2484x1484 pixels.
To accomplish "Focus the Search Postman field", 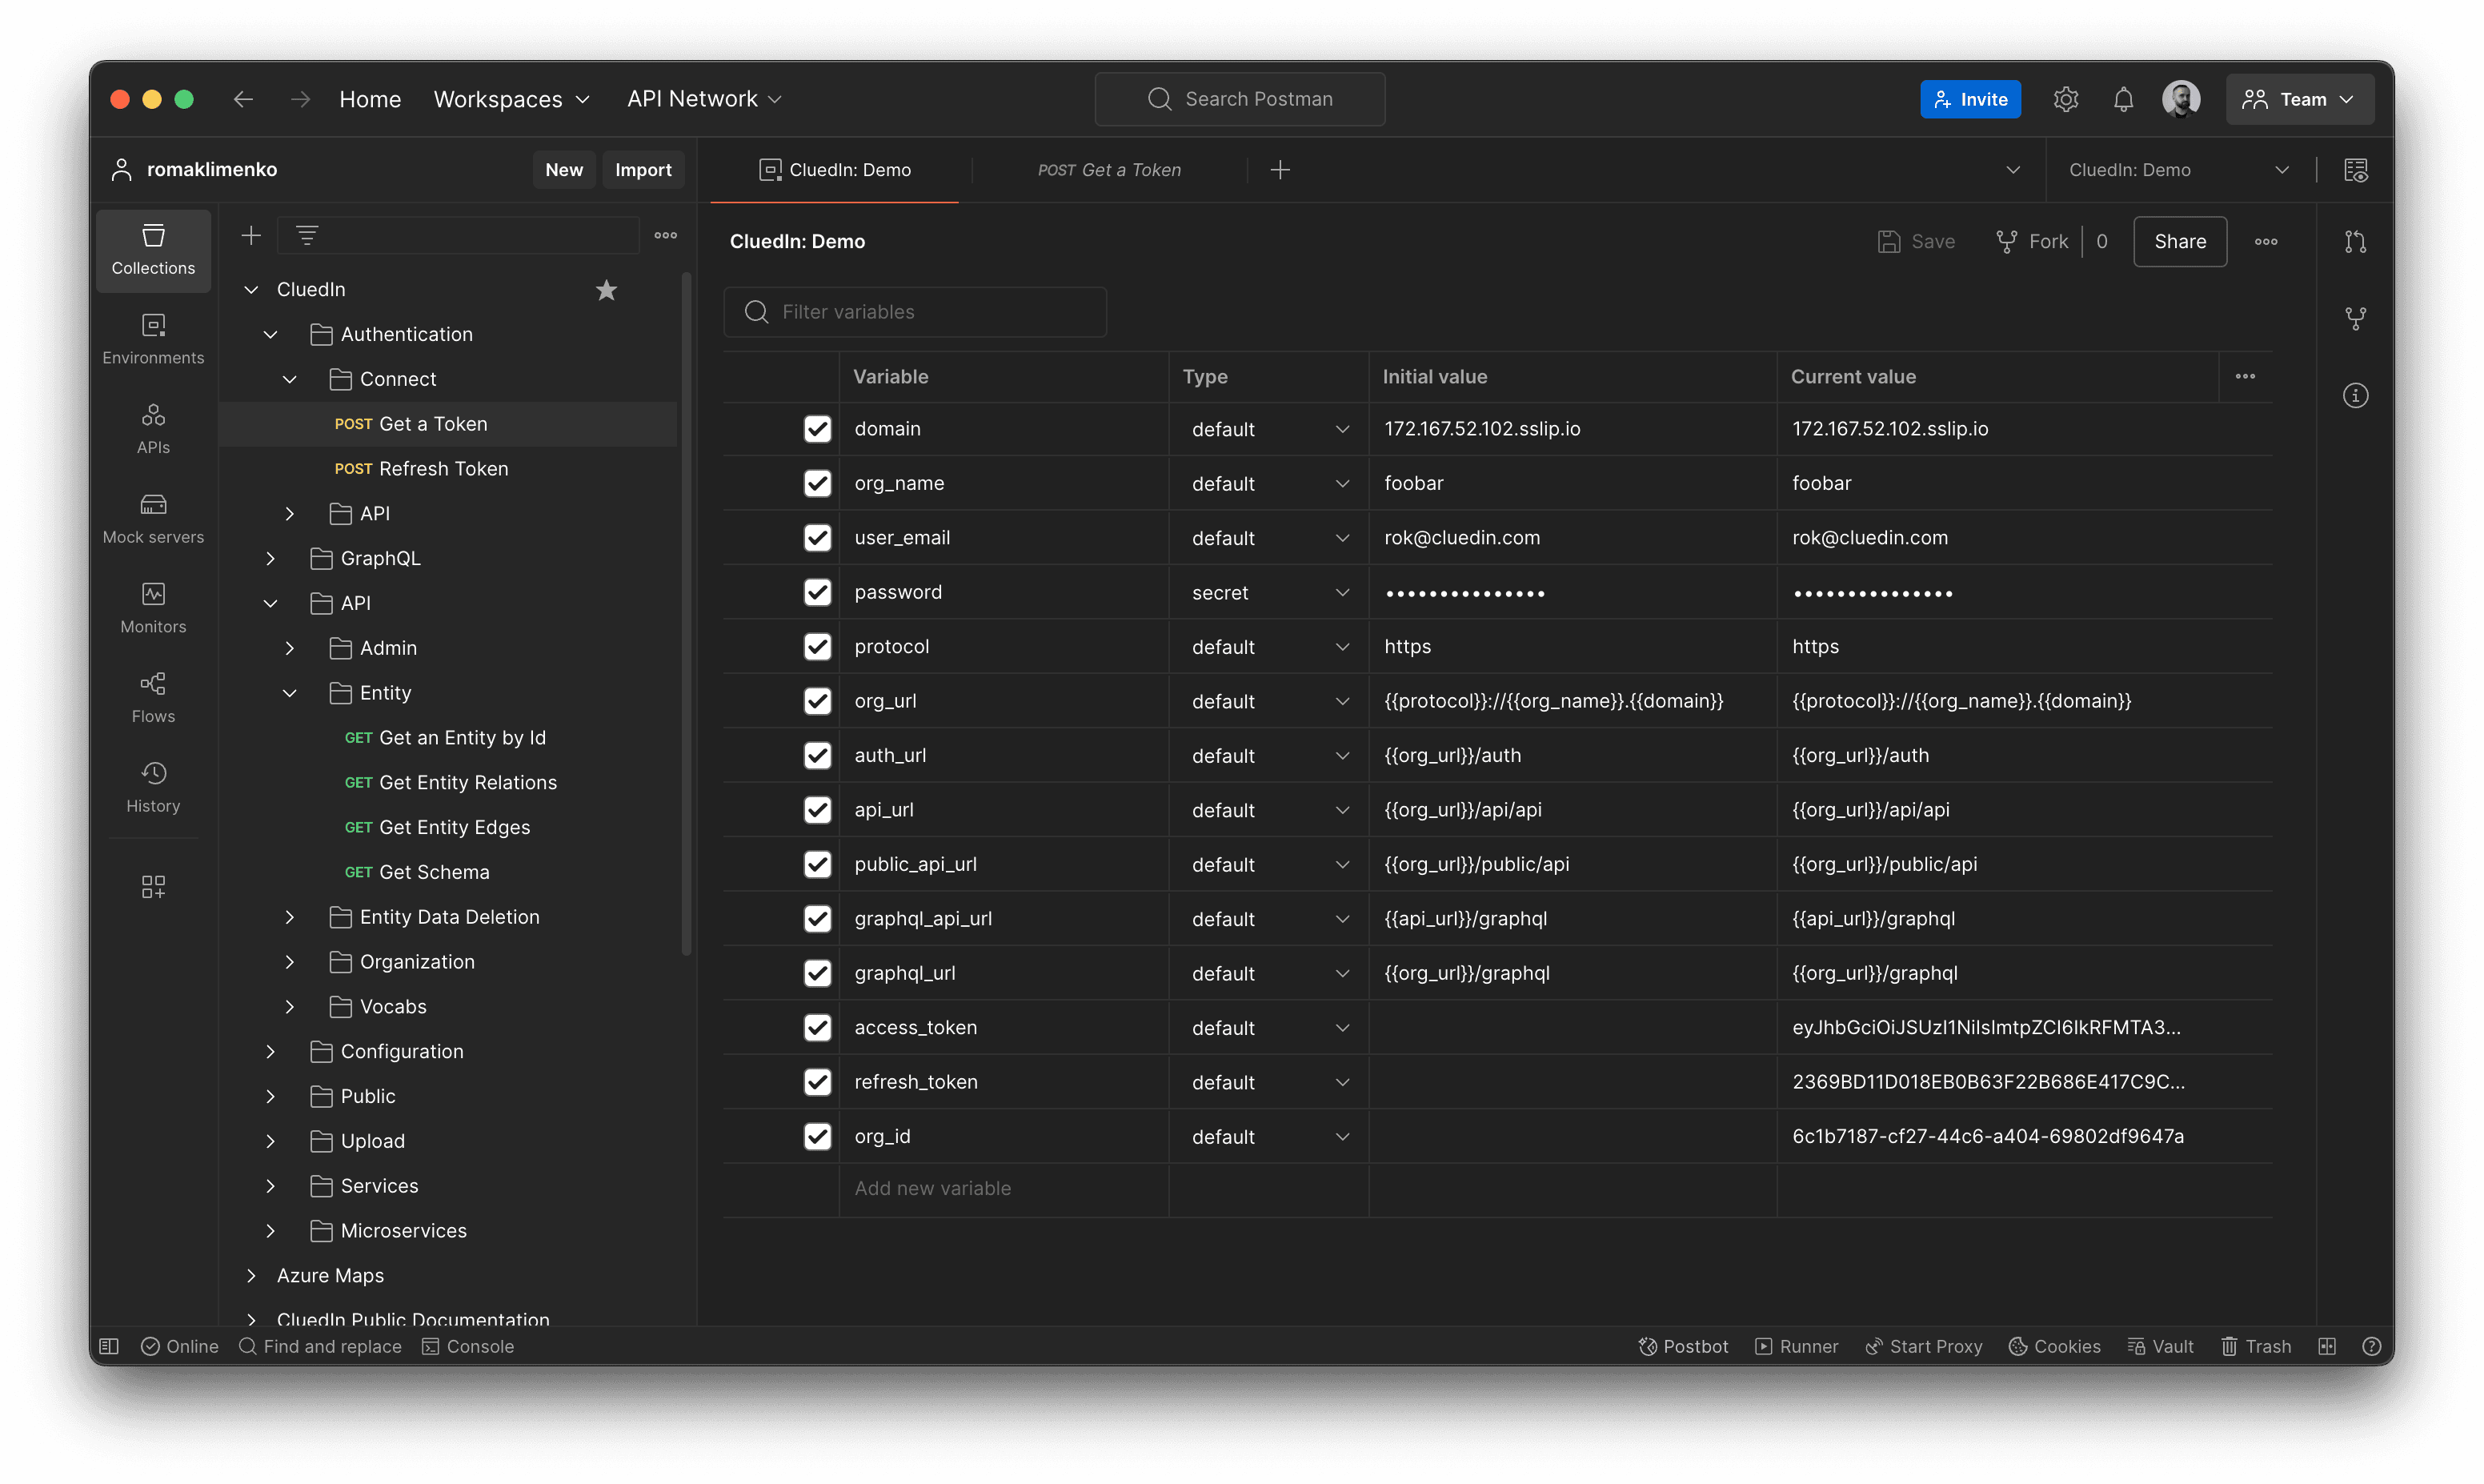I will [x=1240, y=99].
